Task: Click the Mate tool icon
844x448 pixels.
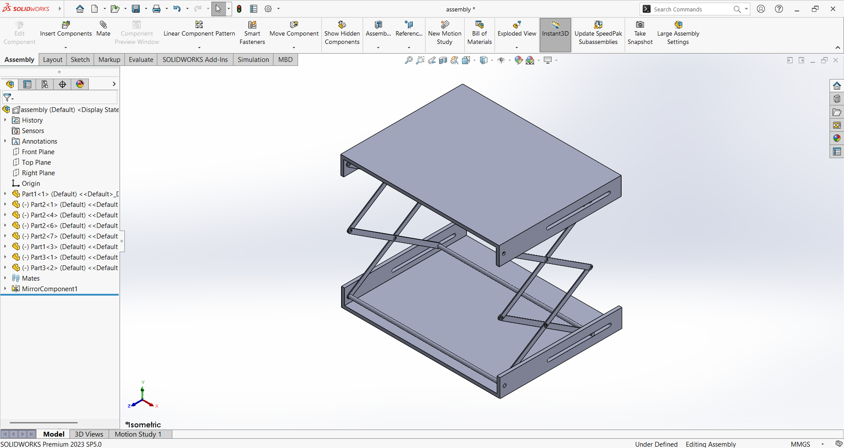Action: 103,25
